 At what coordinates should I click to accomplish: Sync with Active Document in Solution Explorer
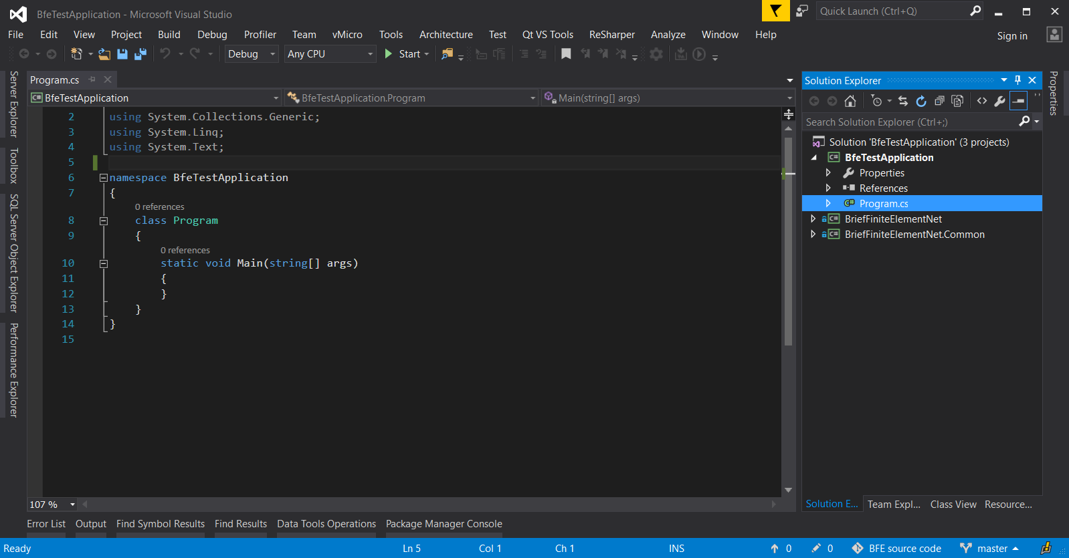pos(903,101)
